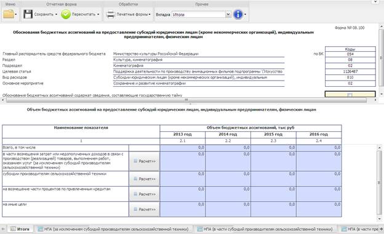The width and height of the screenshot is (384, 234).
Task: Click the blue info icon
Action: 238,14
